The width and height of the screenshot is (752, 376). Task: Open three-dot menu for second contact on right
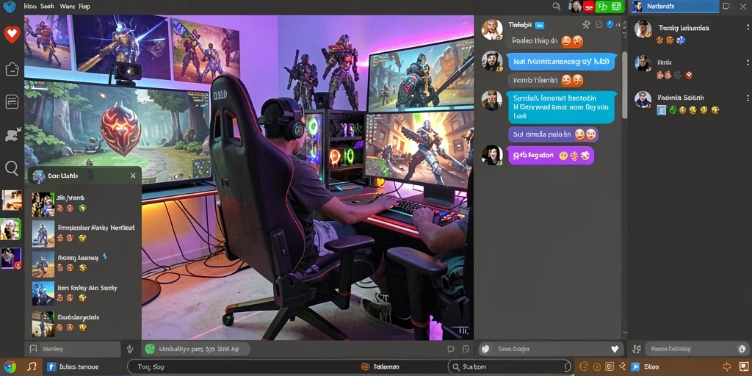(748, 62)
